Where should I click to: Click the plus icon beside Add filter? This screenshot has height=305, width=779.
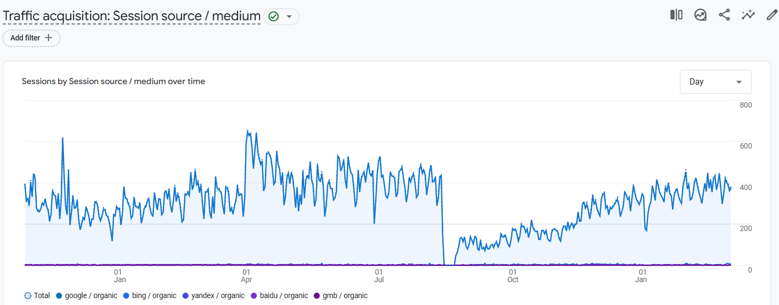click(48, 38)
